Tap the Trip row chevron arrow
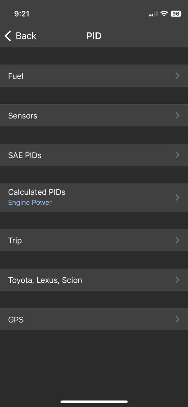 (x=178, y=240)
